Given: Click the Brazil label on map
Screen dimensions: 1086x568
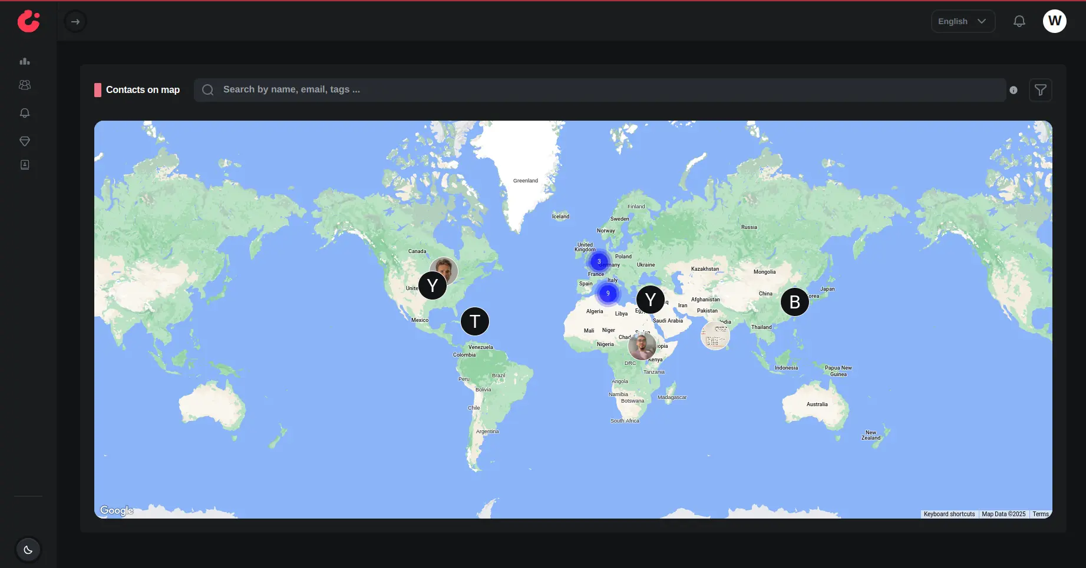Looking at the screenshot, I should pyautogui.click(x=499, y=376).
